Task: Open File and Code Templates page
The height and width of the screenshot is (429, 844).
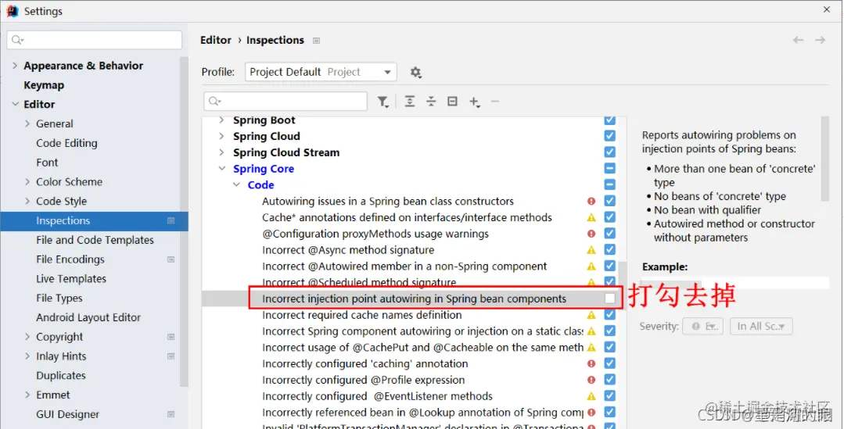Action: point(95,240)
